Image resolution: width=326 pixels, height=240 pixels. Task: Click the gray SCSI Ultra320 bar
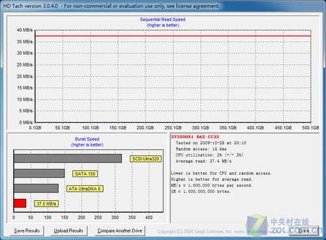pos(68,158)
